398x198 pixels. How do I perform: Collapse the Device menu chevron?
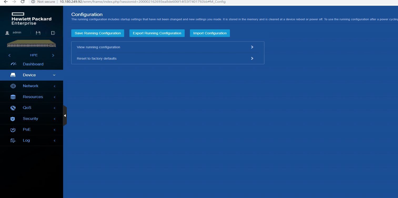pyautogui.click(x=54, y=75)
